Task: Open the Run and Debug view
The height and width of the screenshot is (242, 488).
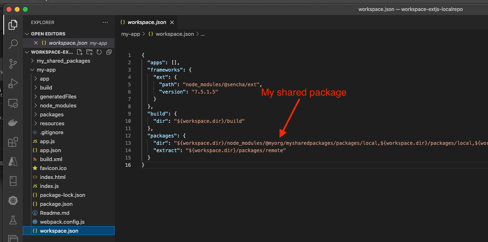Action: (13, 83)
